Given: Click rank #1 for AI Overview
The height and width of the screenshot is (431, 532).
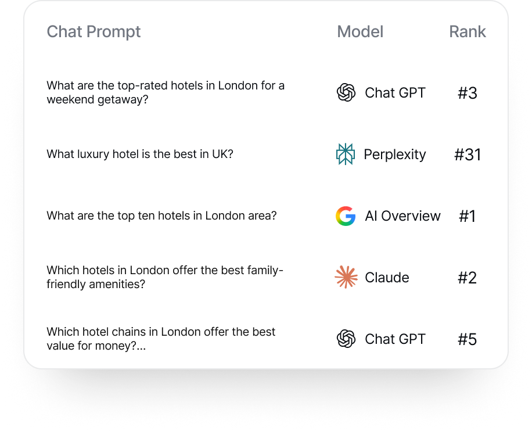Looking at the screenshot, I should point(468,216).
